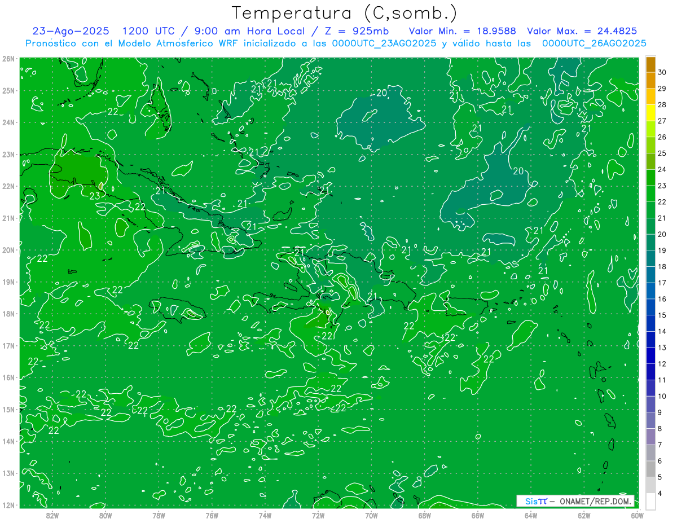Click the '0000UTC_23AGO2025' initialization time
The width and height of the screenshot is (677, 523).
(384, 43)
